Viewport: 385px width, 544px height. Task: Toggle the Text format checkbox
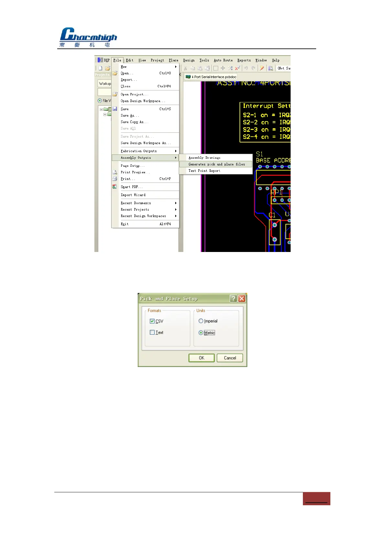click(152, 332)
